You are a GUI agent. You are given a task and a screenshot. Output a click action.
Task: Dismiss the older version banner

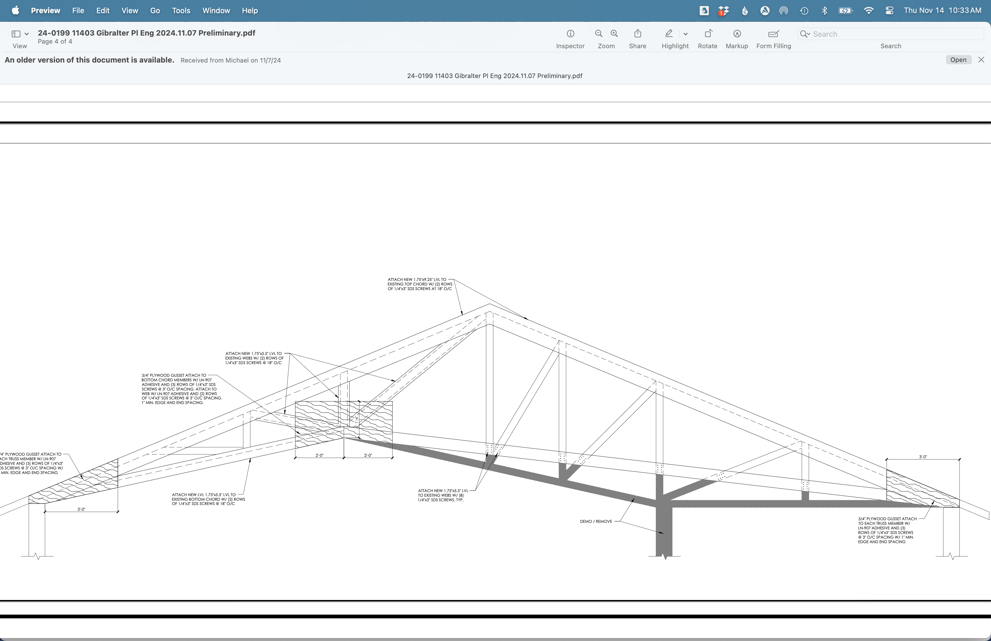click(981, 60)
